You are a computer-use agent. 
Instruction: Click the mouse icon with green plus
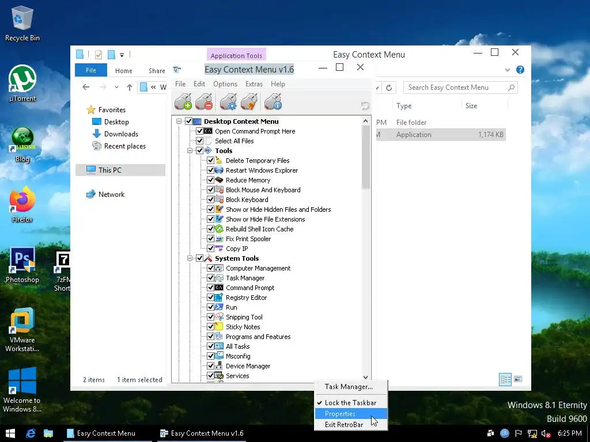[183, 101]
